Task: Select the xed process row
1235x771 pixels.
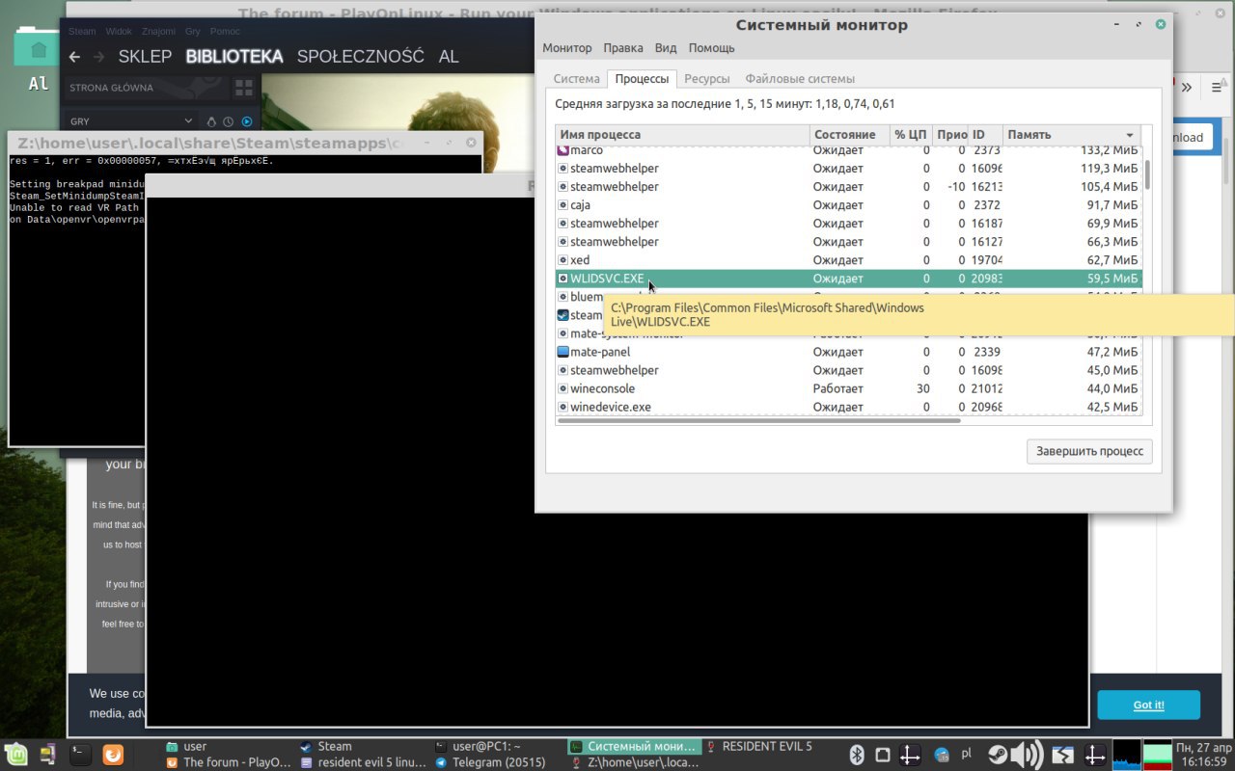Action: (848, 260)
